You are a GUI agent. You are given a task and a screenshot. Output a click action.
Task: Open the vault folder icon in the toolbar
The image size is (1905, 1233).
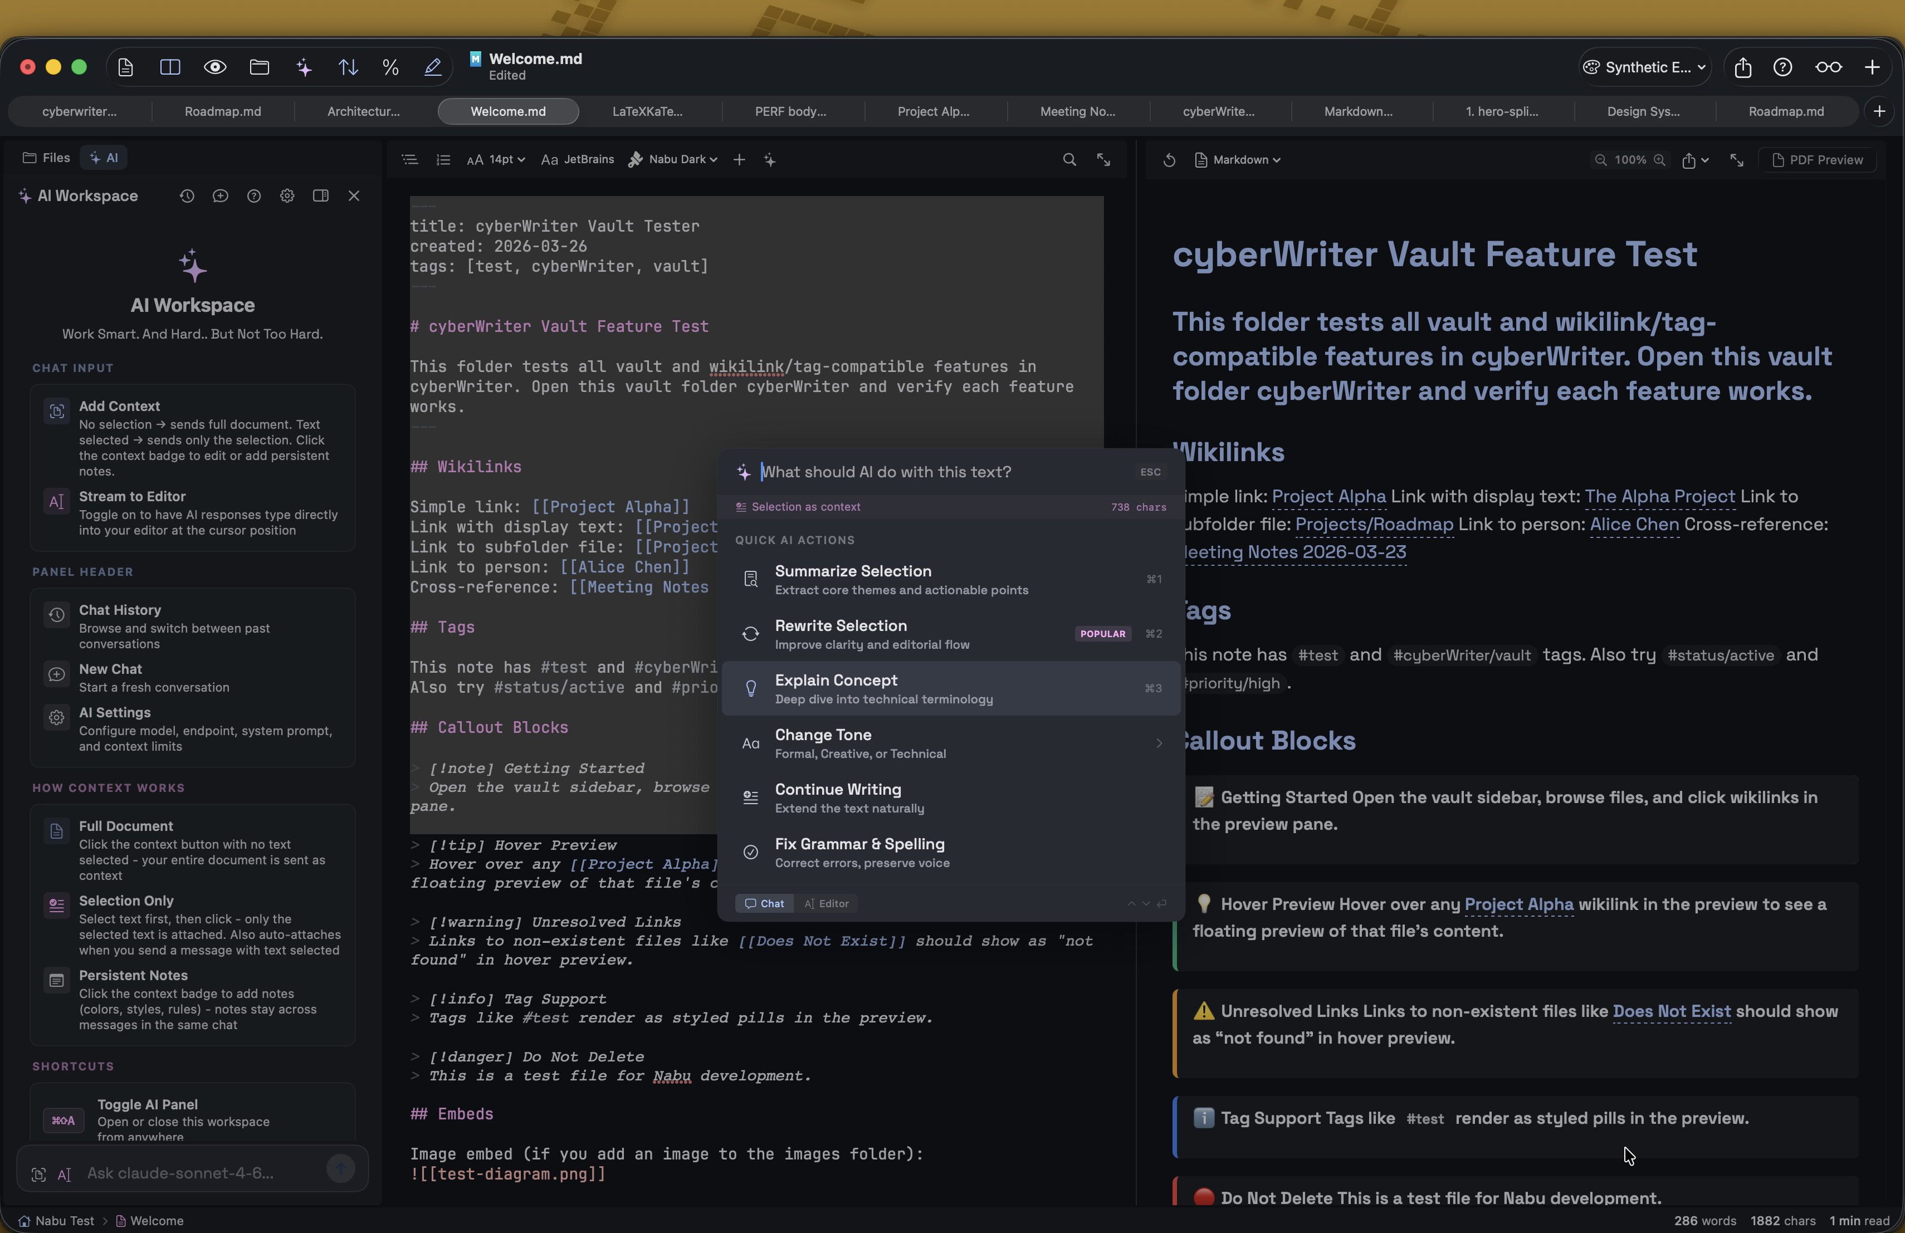260,67
